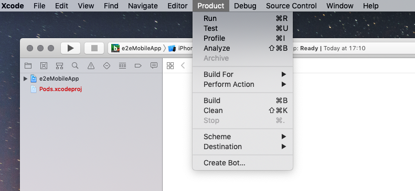Open the Test navigator diamond icon
This screenshot has height=191, width=415.
107,66
